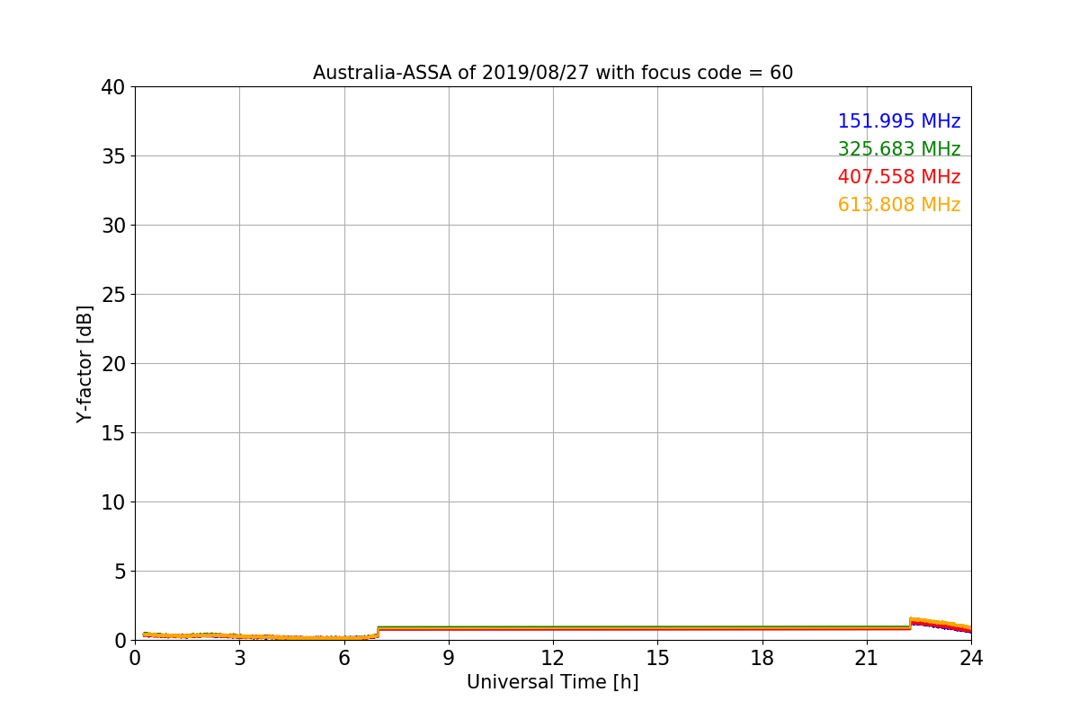
Task: Click the y-axis tick label 15
Action: tap(113, 433)
